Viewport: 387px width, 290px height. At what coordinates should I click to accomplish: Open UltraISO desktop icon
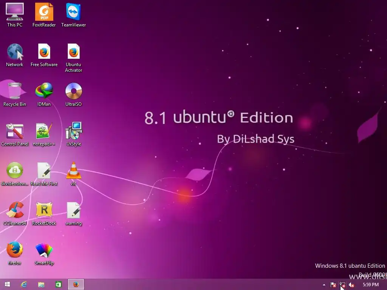coord(73,94)
